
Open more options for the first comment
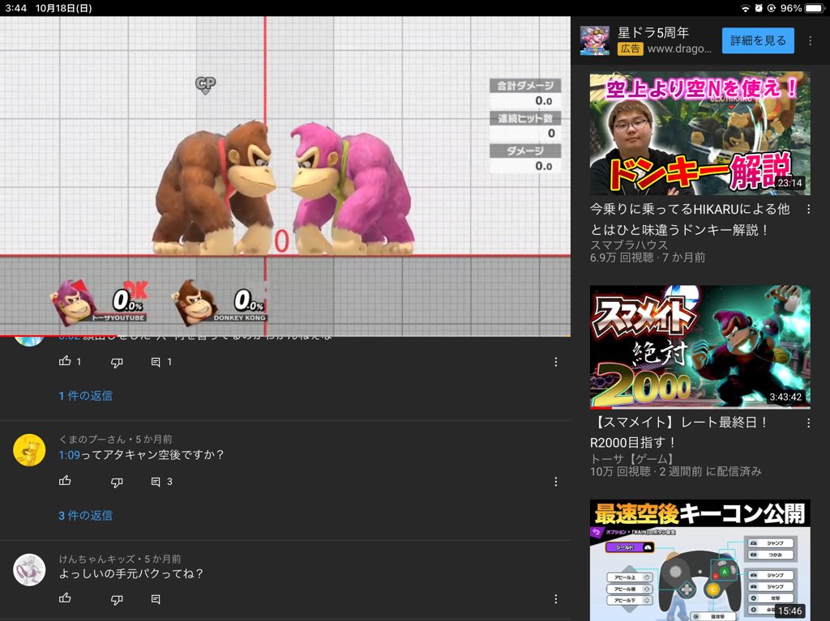[x=555, y=362]
